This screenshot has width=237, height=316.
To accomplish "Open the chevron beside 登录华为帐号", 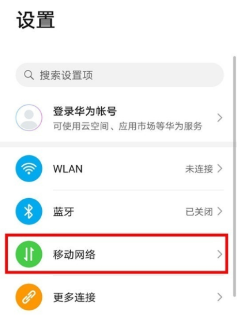I will [x=220, y=118].
